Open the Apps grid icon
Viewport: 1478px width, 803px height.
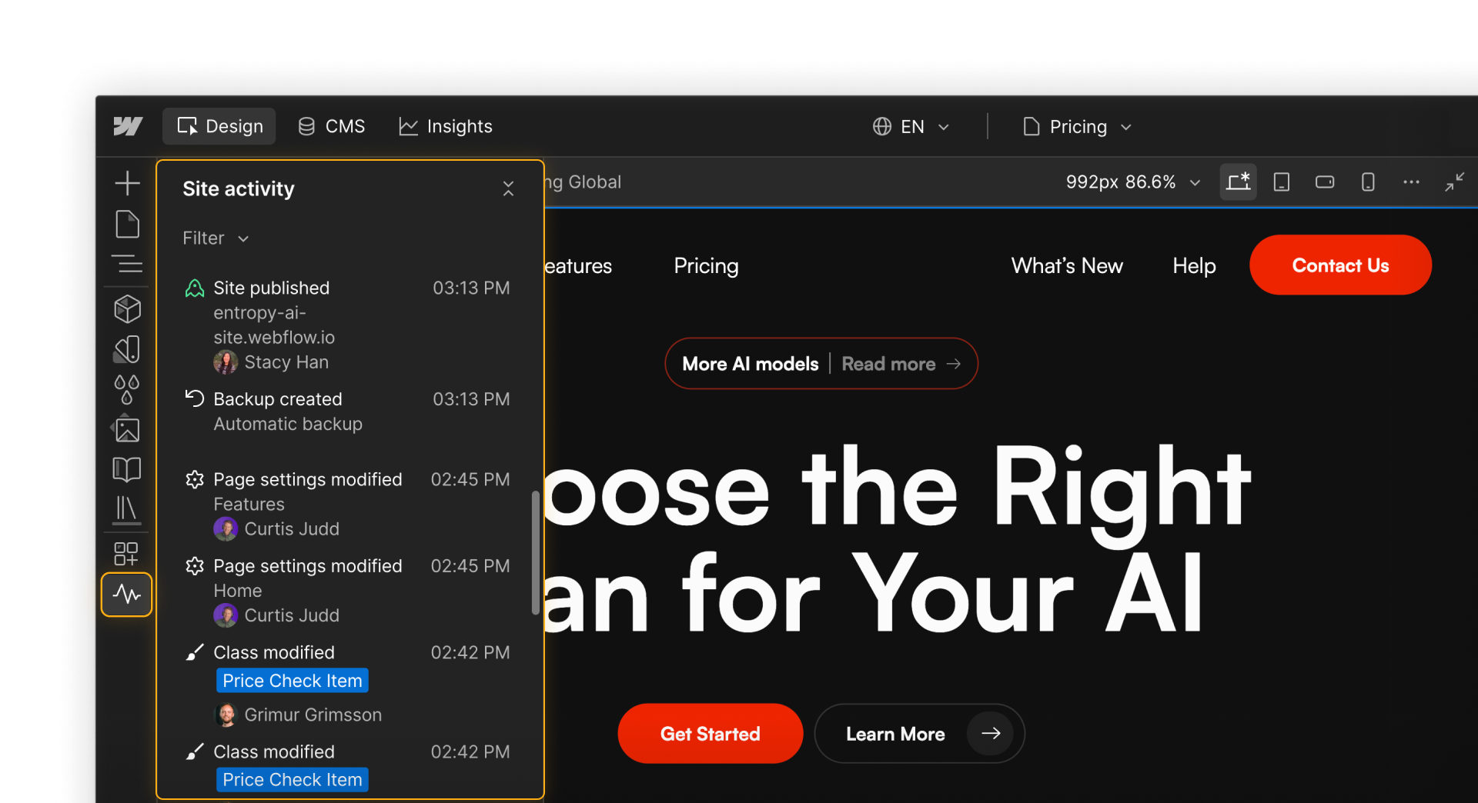[x=126, y=554]
